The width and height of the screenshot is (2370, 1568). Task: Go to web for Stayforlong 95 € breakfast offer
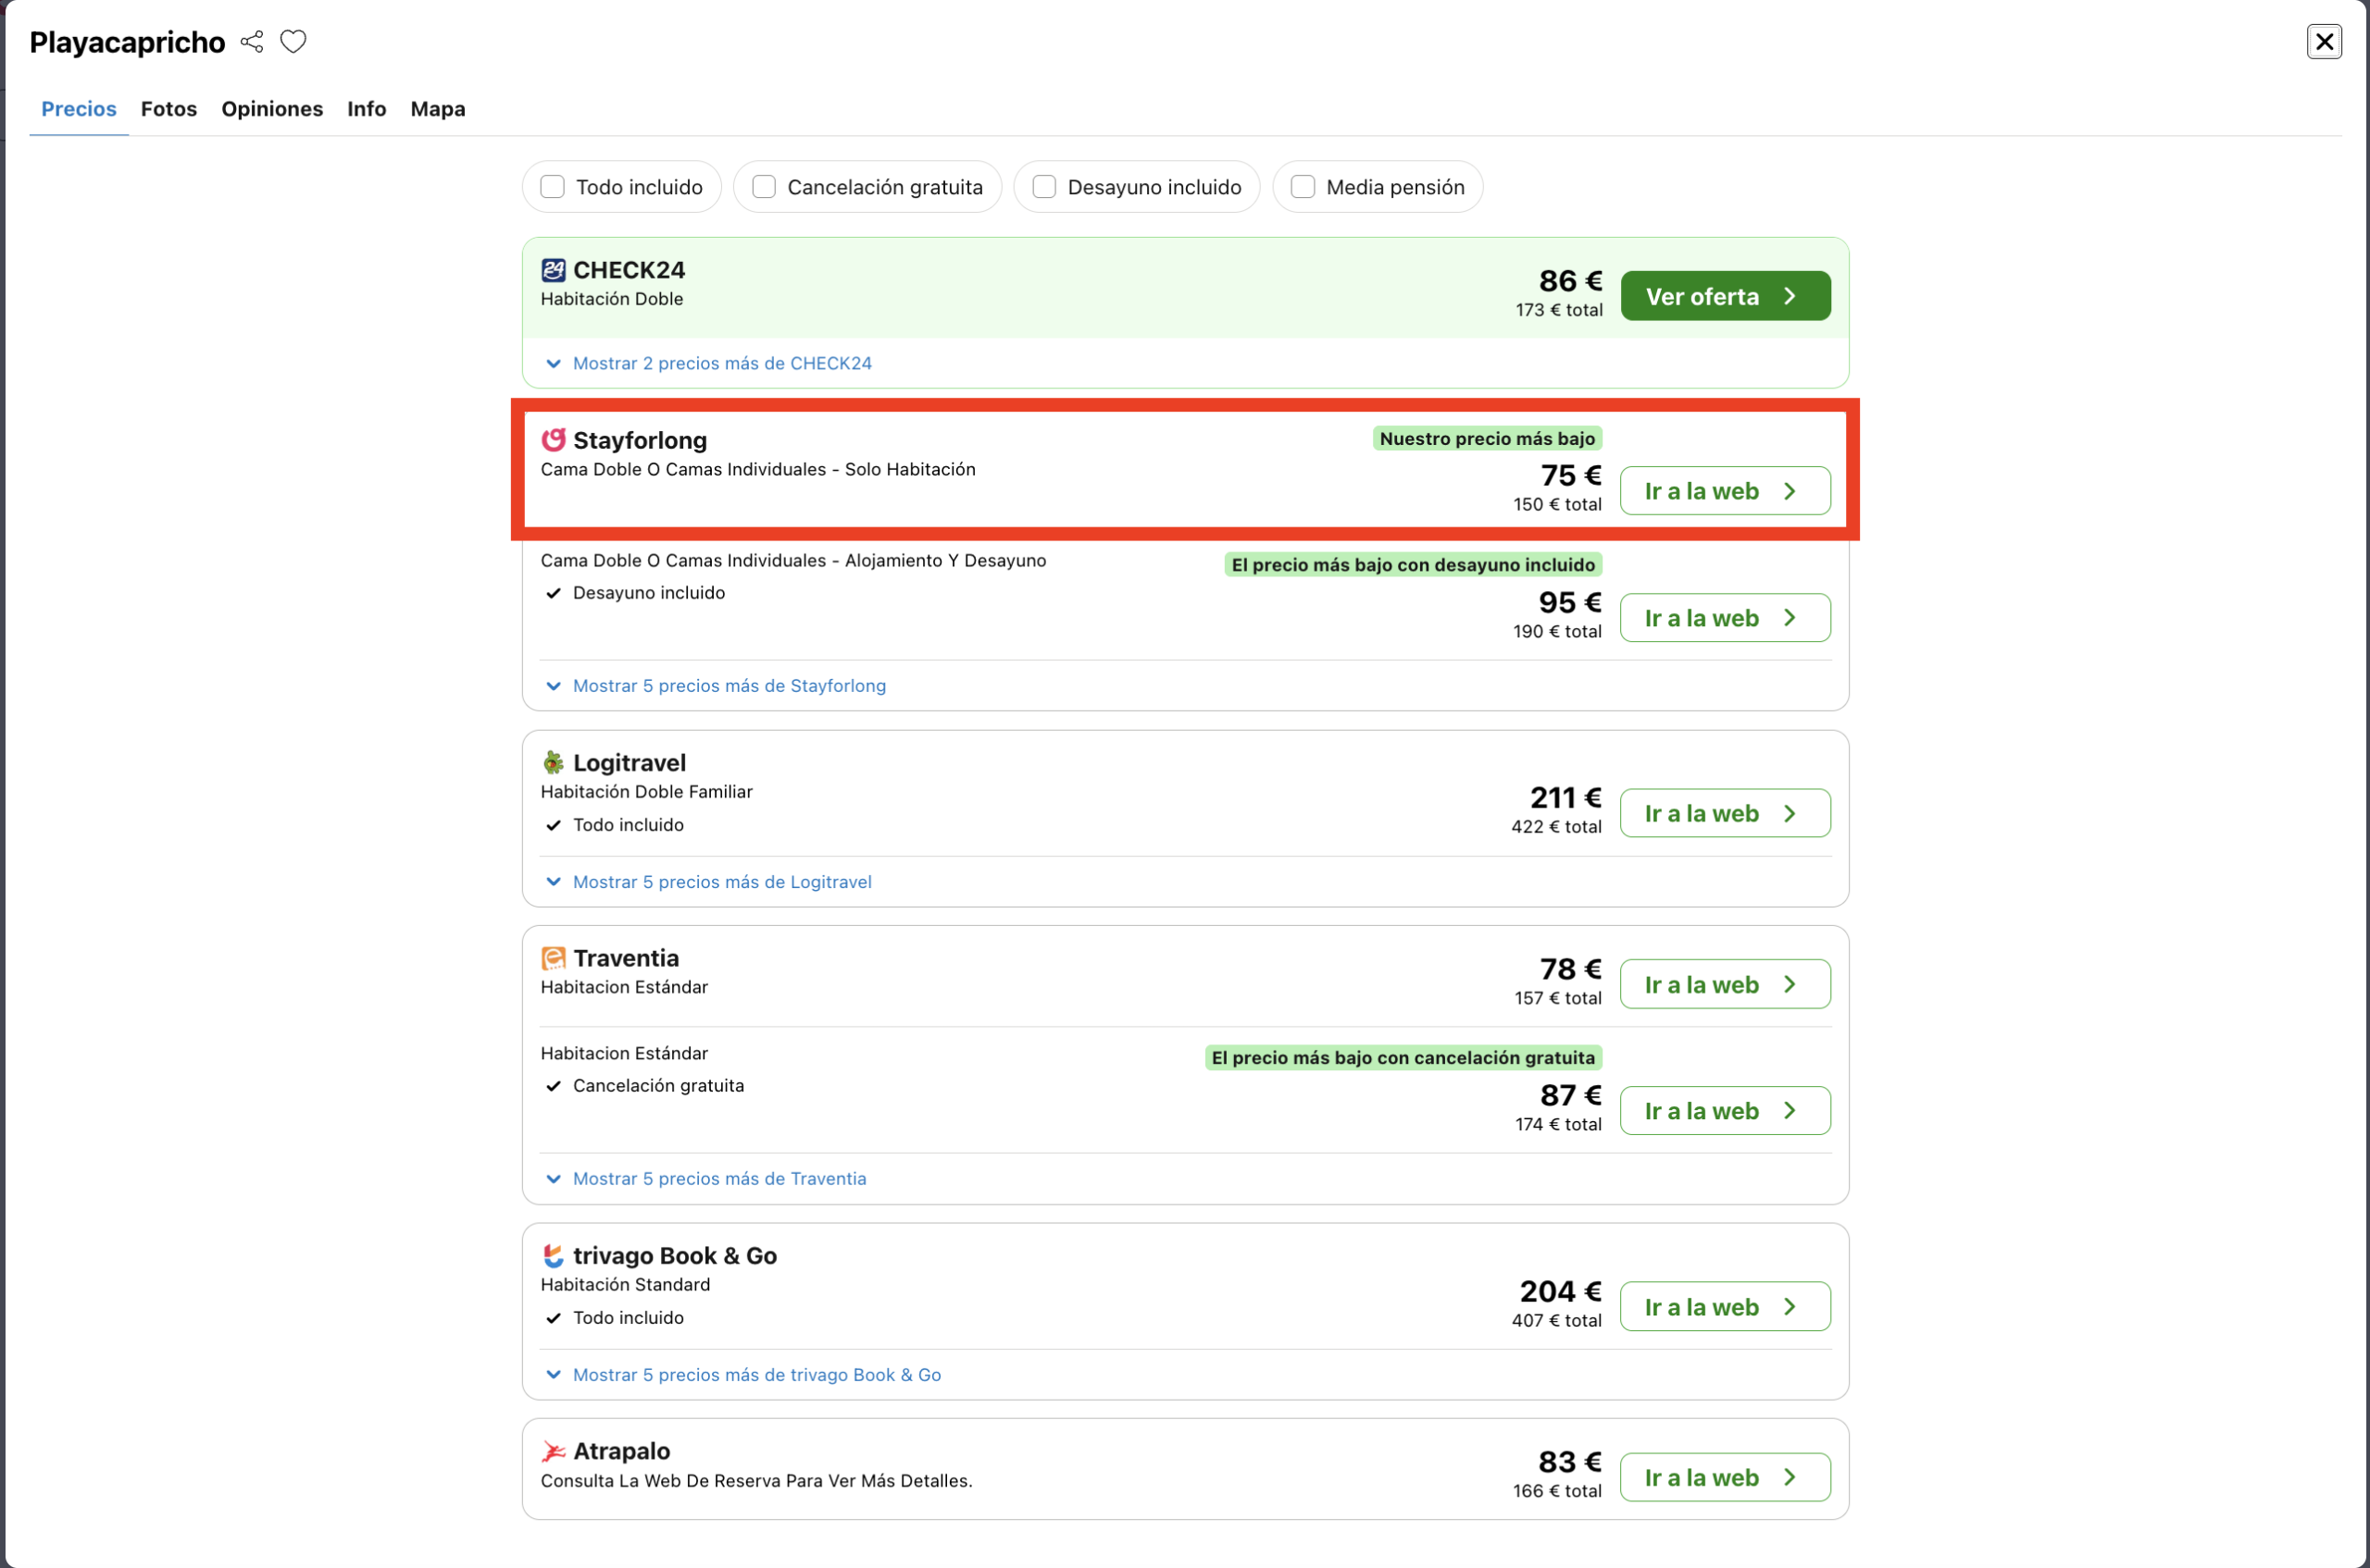coord(1726,618)
